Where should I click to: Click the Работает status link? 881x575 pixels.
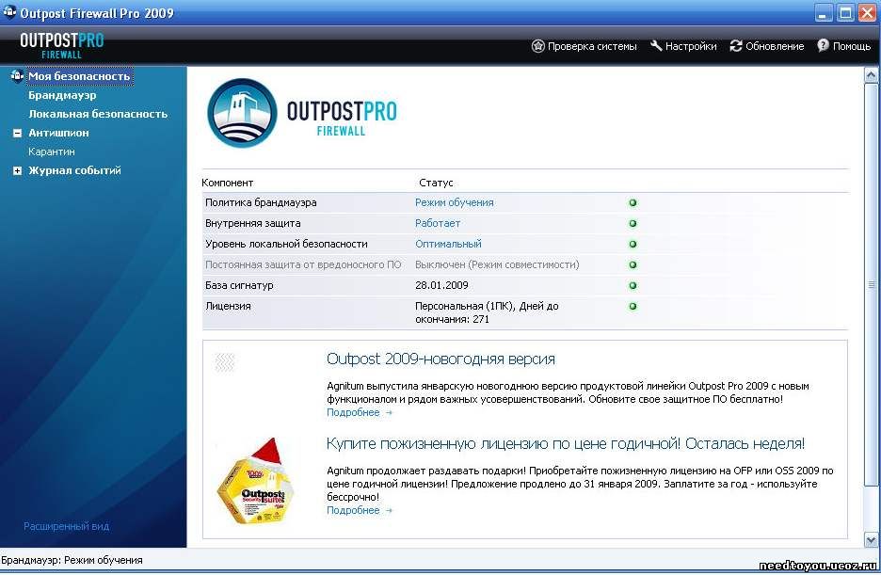tap(438, 223)
